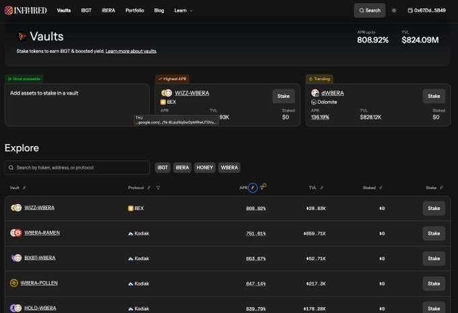The width and height of the screenshot is (458, 313).
Task: Open the Vaults nav tab
Action: click(64, 11)
